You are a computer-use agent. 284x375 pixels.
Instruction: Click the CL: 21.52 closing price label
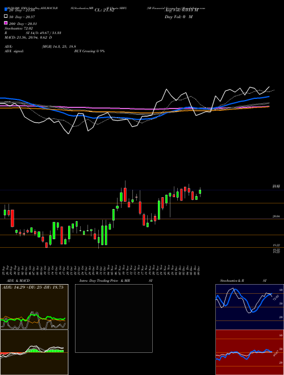coord(105,10)
